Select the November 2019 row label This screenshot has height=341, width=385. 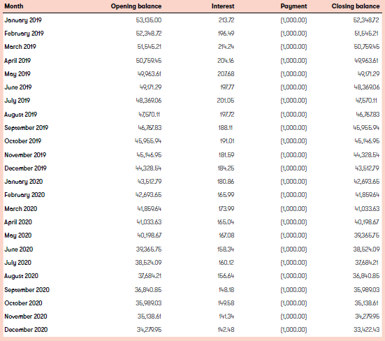(25, 155)
